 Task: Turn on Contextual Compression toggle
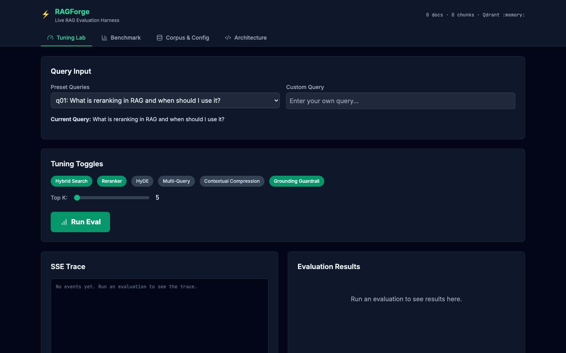pos(232,181)
